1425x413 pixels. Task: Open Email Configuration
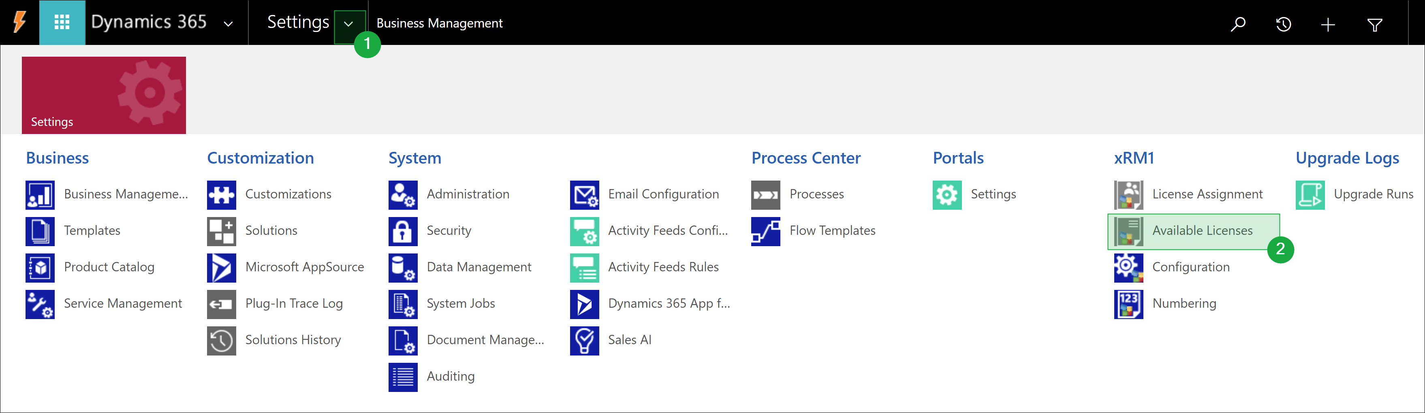[663, 194]
